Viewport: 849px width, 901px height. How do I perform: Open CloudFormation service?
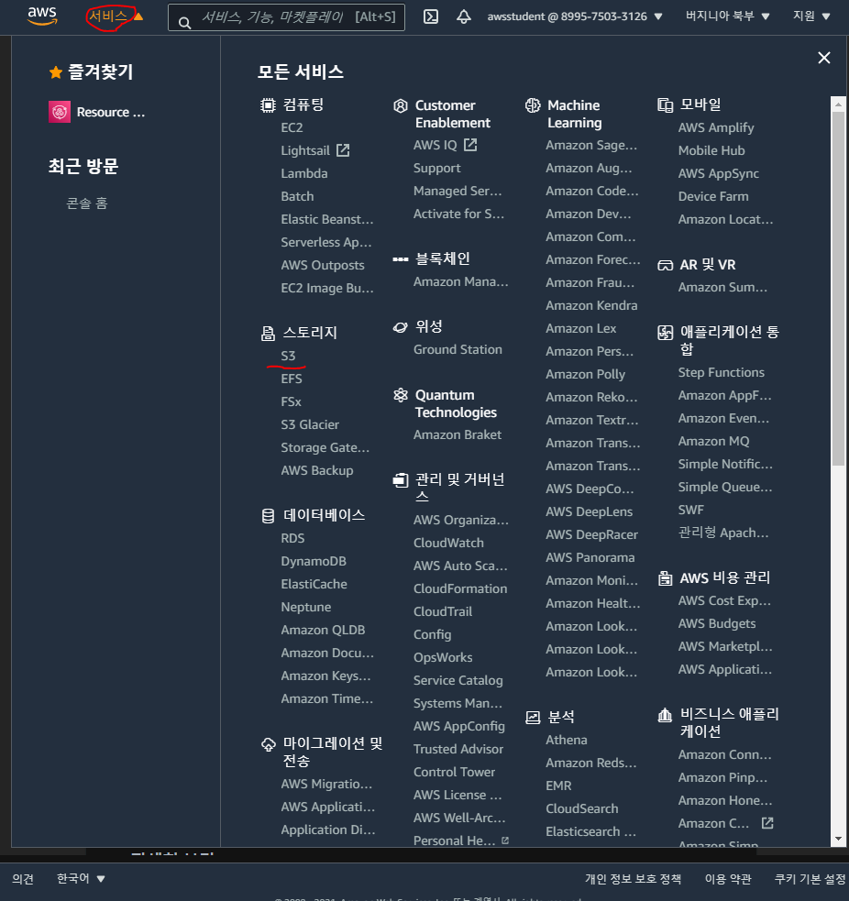(460, 589)
